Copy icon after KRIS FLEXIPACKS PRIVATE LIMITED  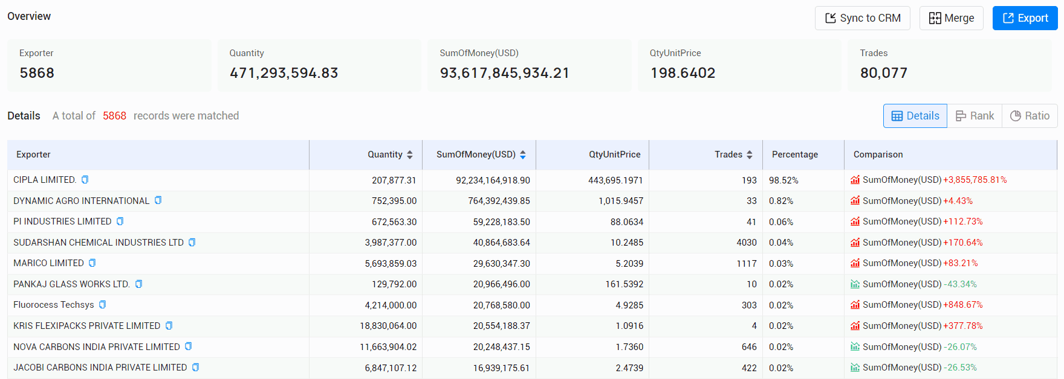click(169, 325)
